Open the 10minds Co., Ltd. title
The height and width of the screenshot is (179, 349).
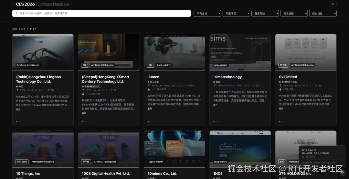(162, 173)
